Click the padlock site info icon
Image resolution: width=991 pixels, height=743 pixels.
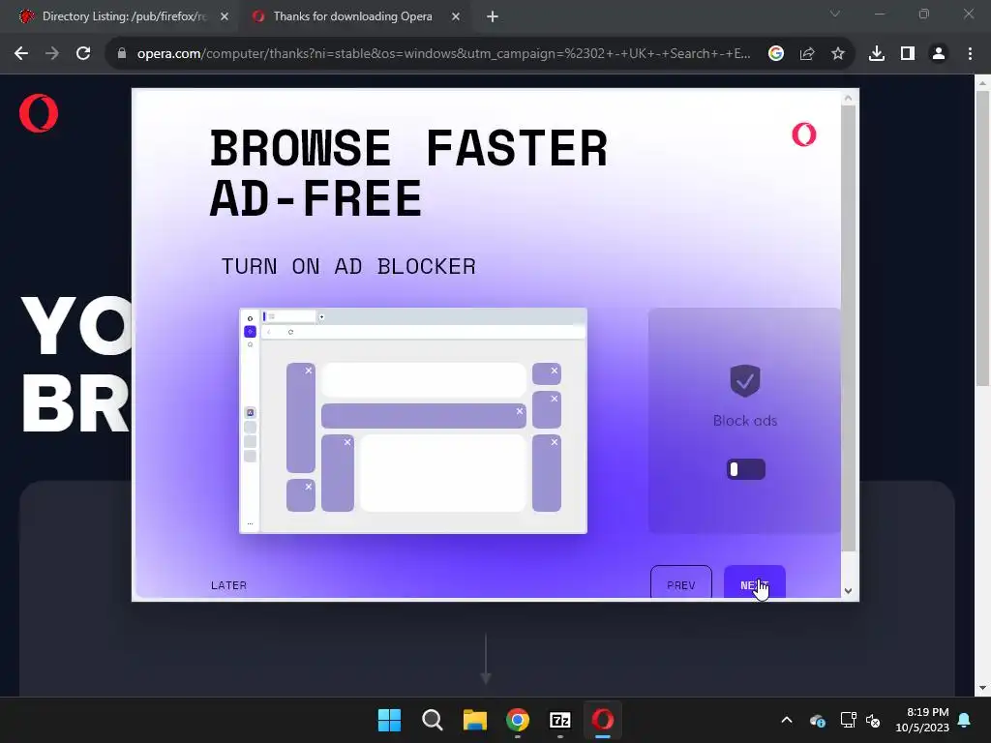coord(122,54)
